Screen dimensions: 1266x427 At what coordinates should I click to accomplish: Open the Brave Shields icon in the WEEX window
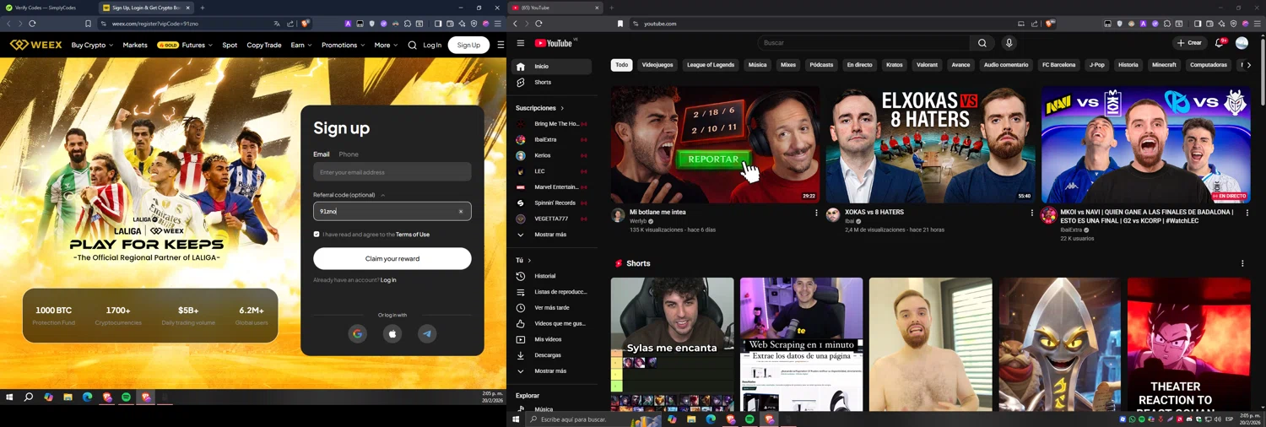point(305,24)
